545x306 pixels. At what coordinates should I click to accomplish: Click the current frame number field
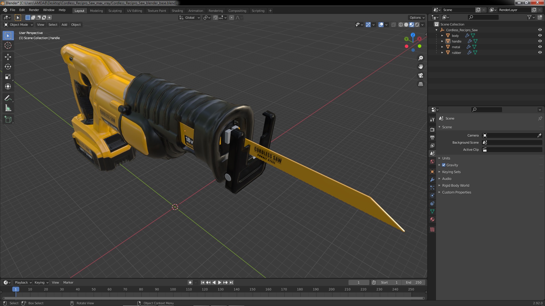(x=359, y=282)
